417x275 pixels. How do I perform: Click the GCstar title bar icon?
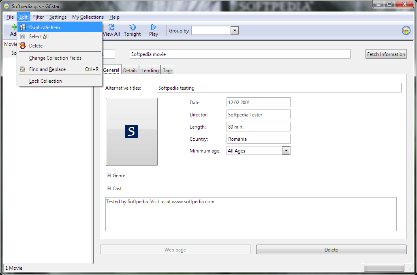click(x=7, y=6)
